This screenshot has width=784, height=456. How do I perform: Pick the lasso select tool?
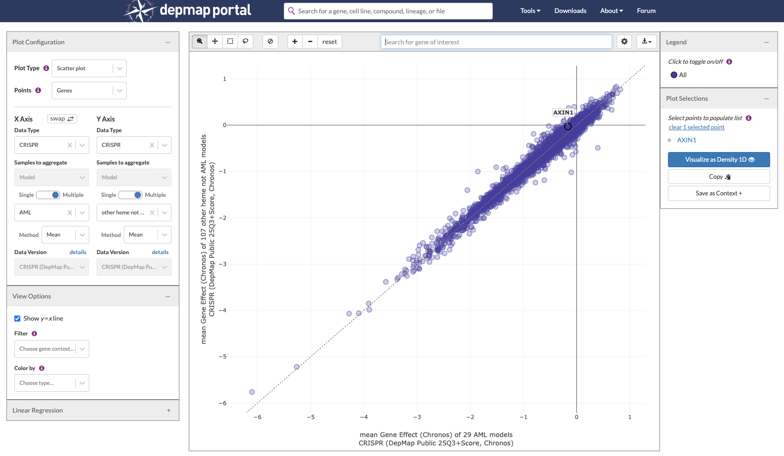click(245, 42)
